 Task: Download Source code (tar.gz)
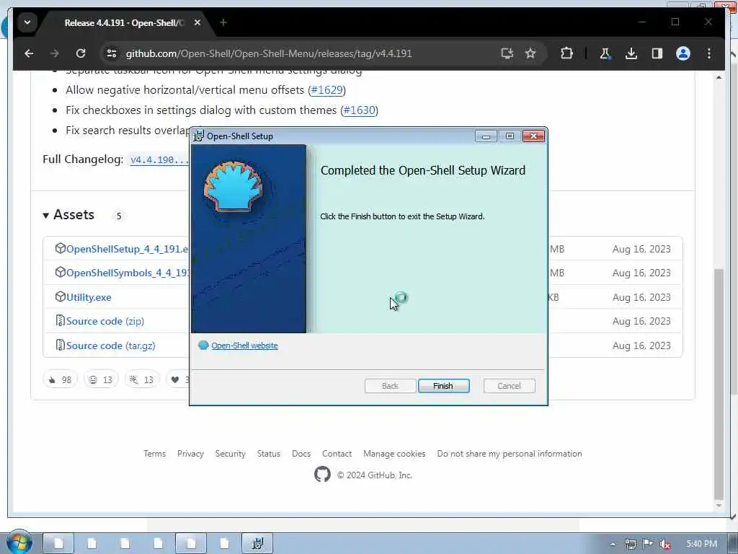[110, 346]
